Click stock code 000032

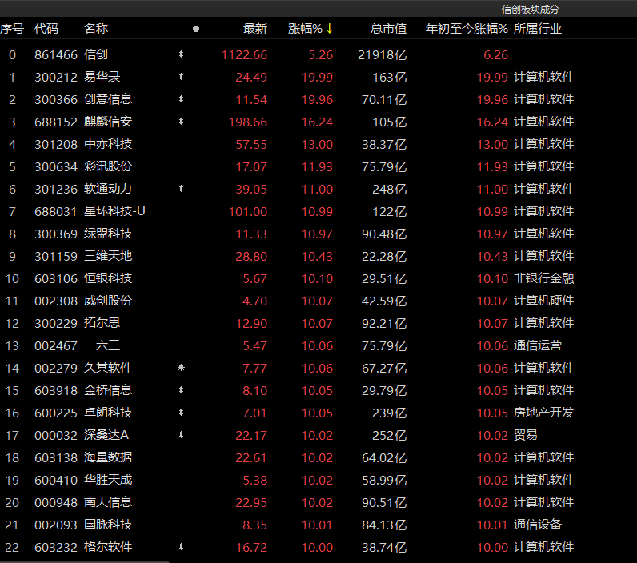(x=56, y=435)
